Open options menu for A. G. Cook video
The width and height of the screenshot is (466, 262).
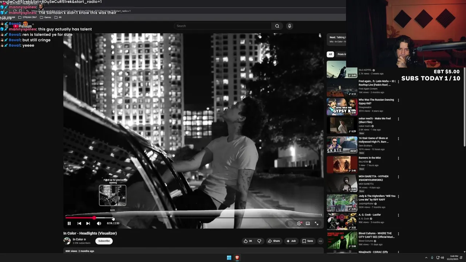(x=398, y=215)
